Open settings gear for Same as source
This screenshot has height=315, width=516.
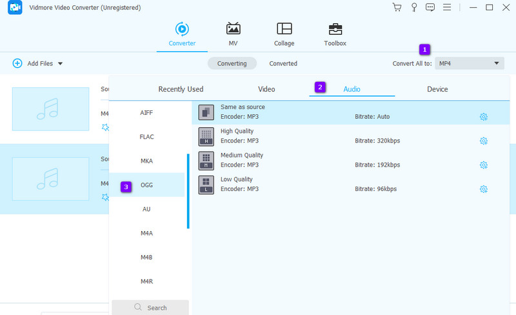pyautogui.click(x=483, y=117)
